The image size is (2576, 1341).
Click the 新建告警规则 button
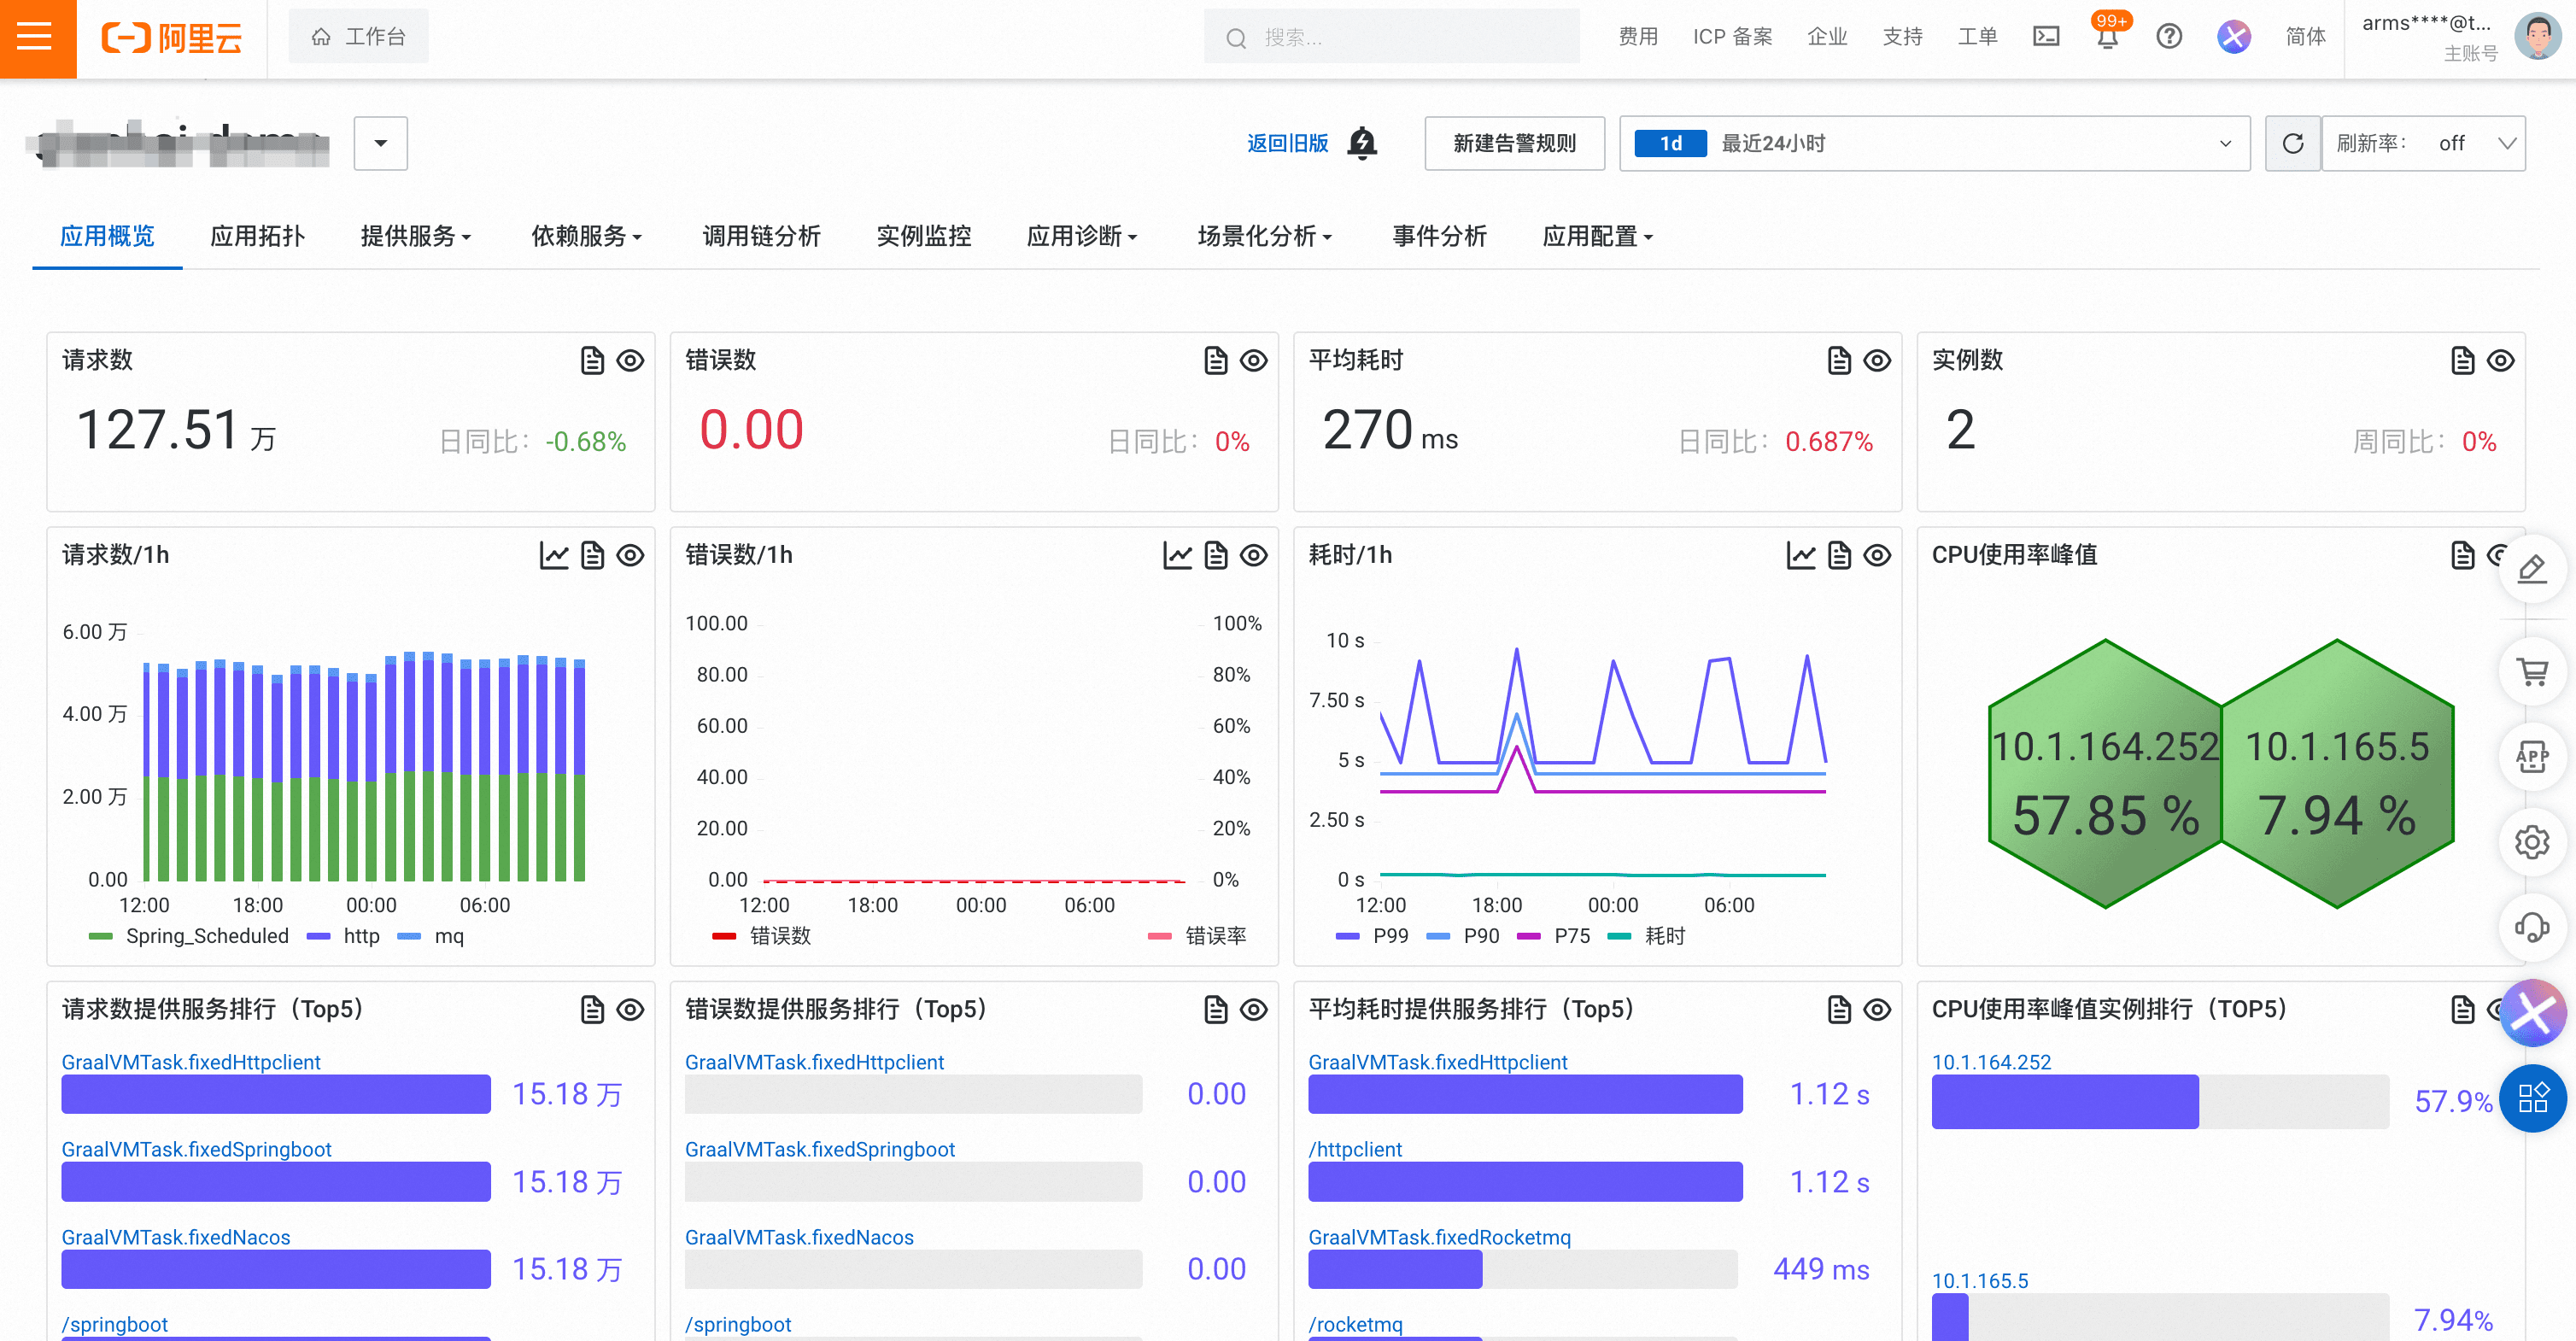tap(1514, 143)
